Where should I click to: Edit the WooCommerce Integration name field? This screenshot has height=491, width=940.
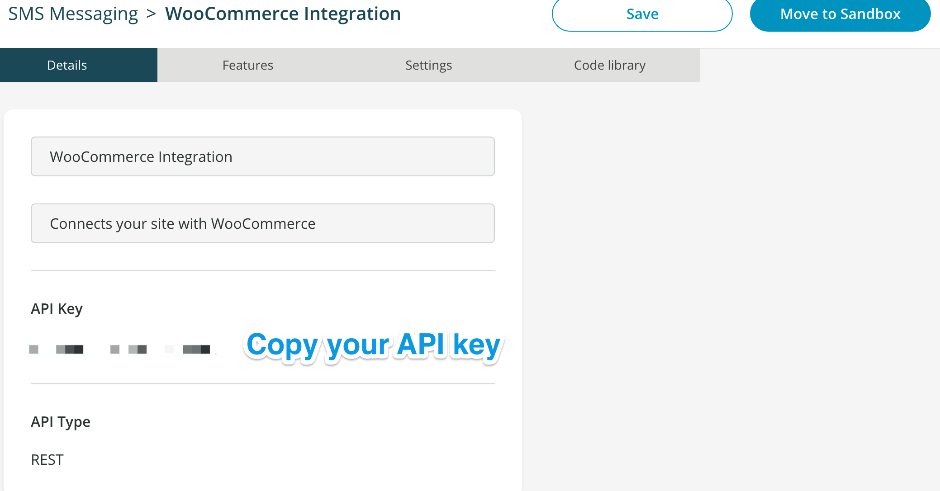[263, 156]
